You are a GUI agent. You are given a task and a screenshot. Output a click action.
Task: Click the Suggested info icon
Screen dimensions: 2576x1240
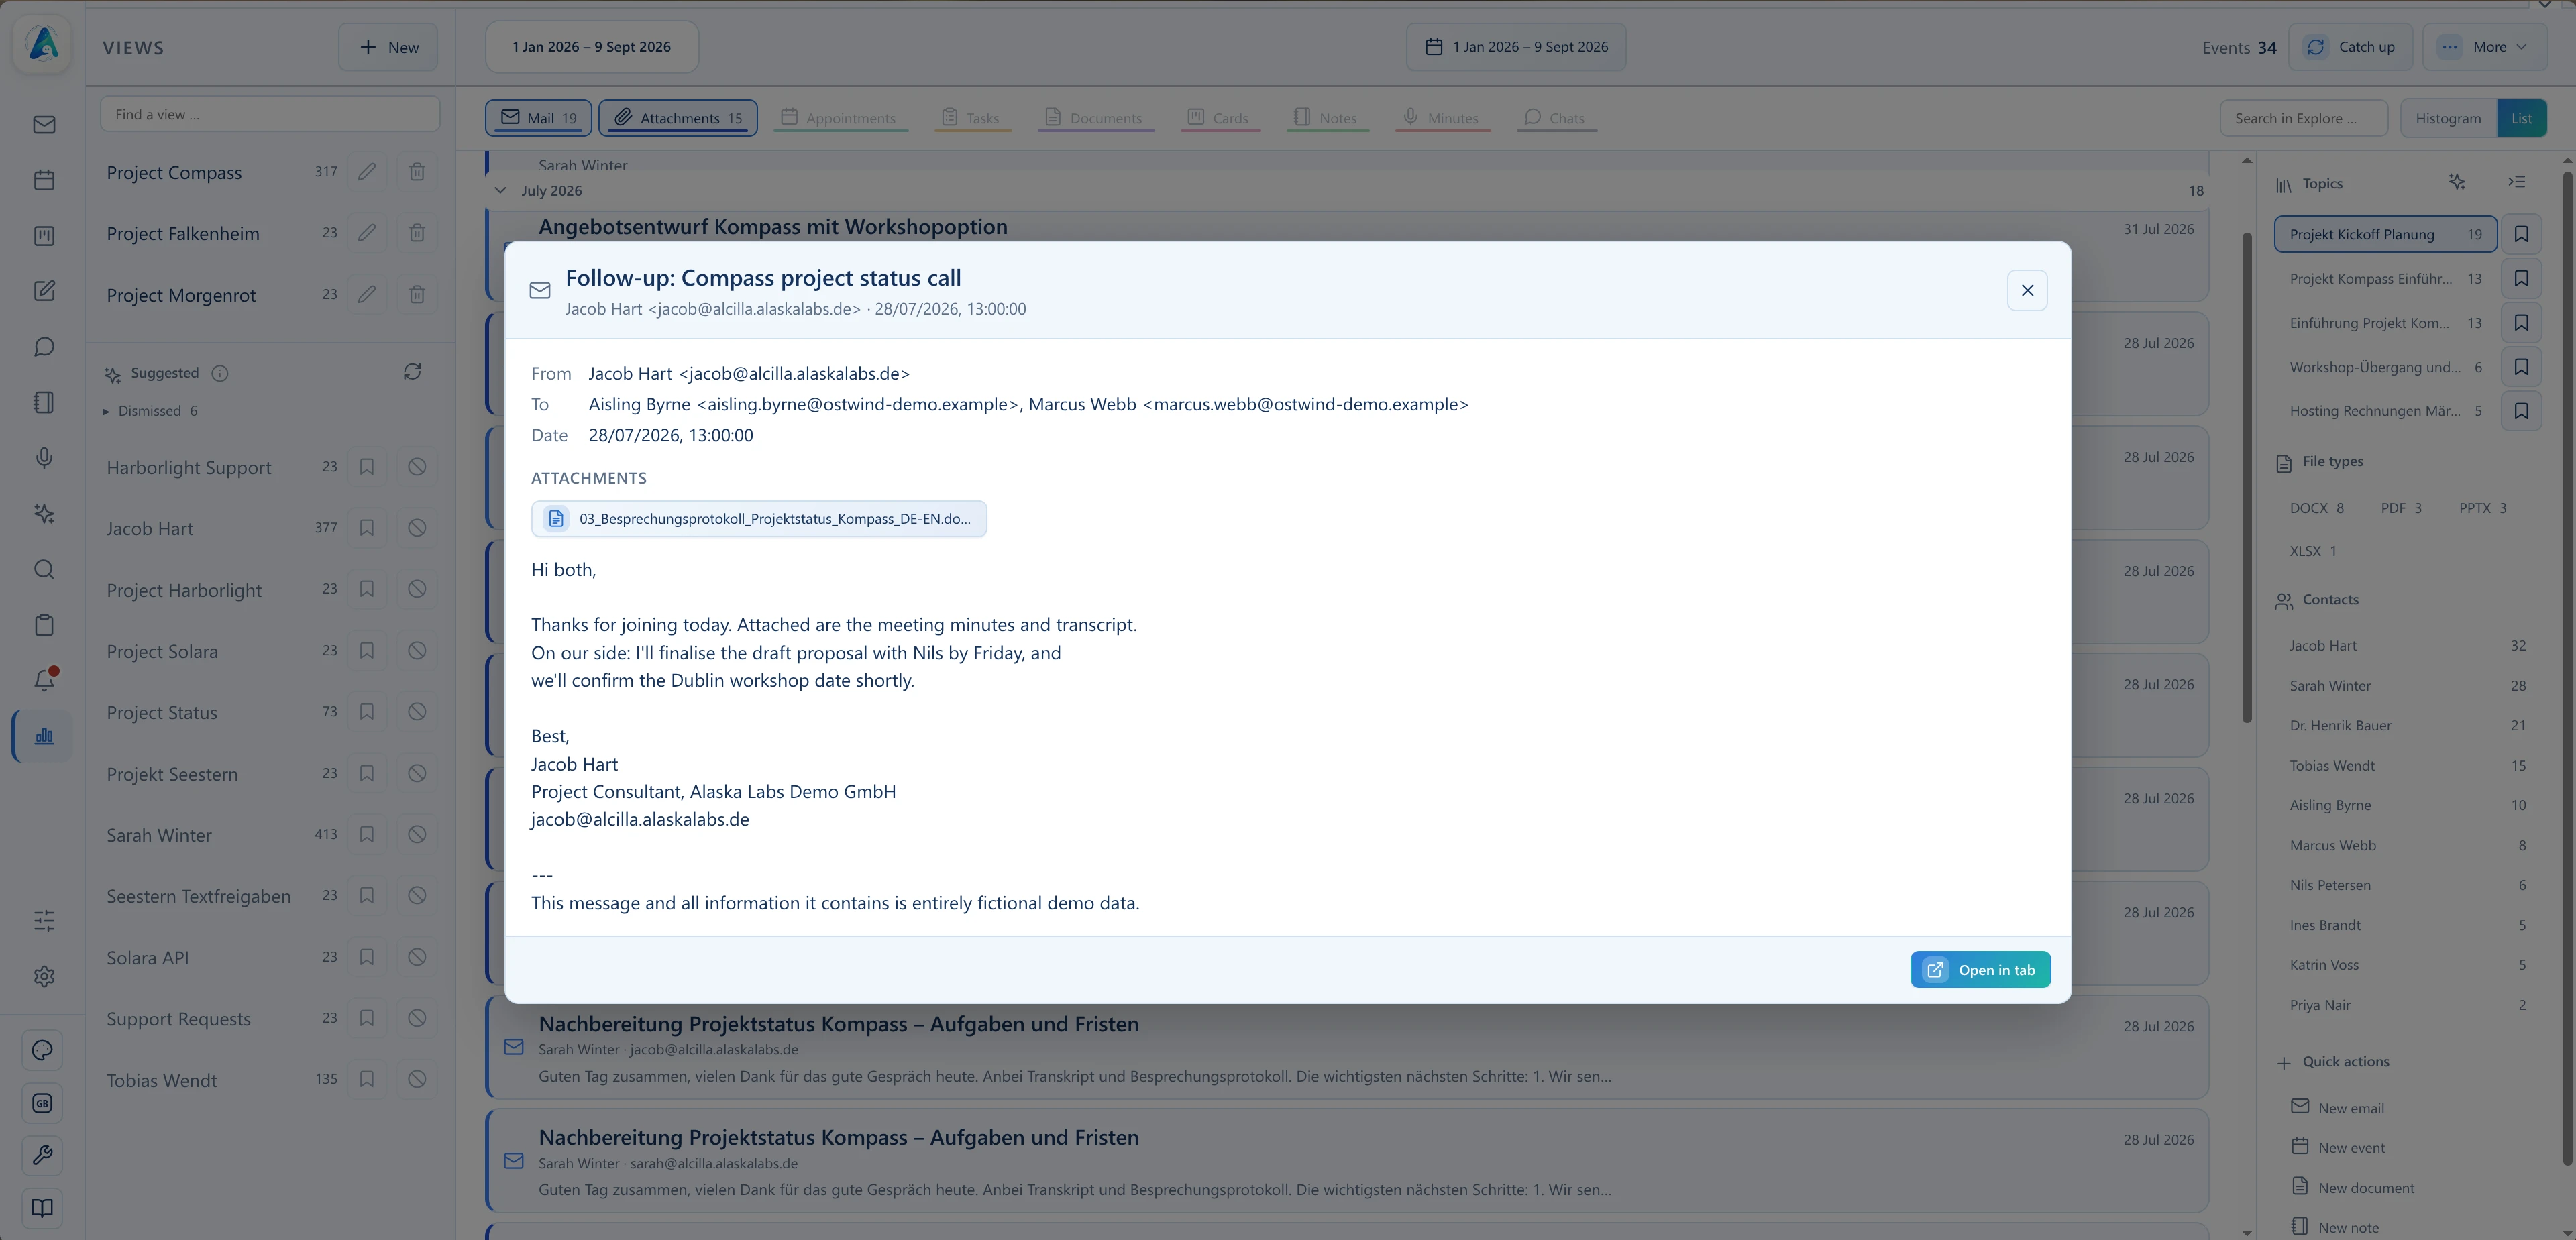click(220, 373)
